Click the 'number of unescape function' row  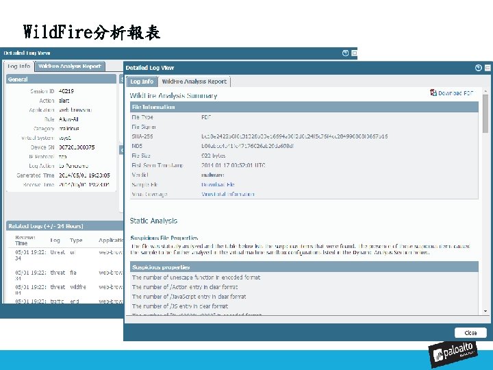coord(304,277)
